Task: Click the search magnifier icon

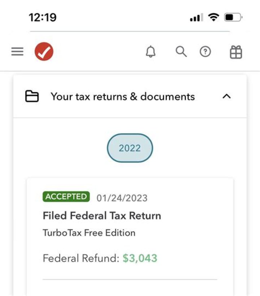Action: point(181,52)
